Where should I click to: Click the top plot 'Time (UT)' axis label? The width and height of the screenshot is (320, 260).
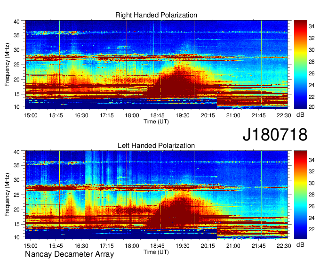(x=156, y=122)
